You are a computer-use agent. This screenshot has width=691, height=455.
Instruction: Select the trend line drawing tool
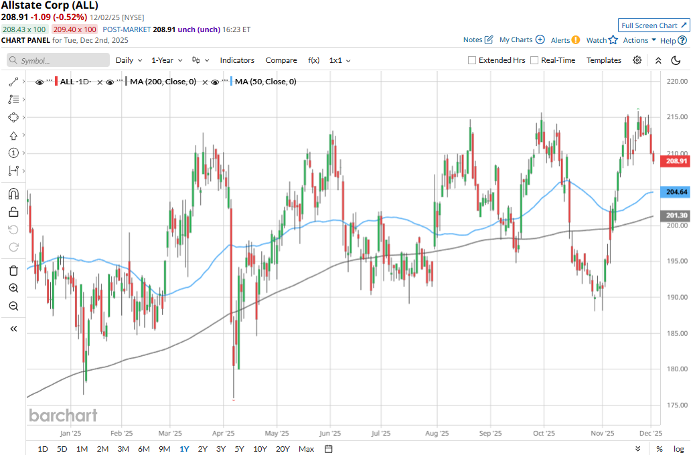[13, 82]
